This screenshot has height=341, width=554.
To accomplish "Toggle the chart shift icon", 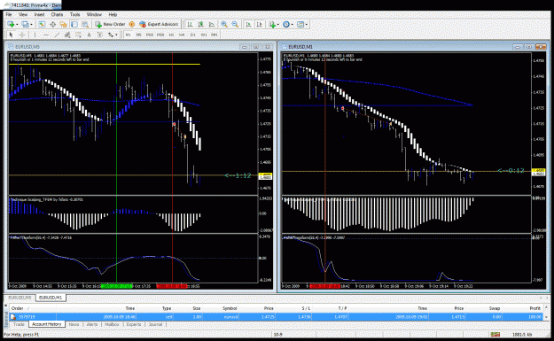I will (x=260, y=25).
